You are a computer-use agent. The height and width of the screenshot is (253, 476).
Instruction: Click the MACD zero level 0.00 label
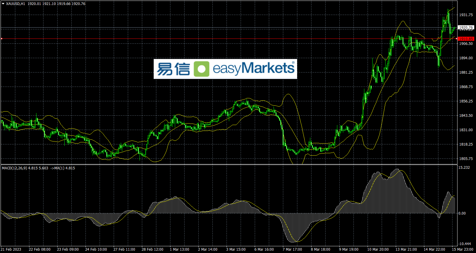point(462,213)
